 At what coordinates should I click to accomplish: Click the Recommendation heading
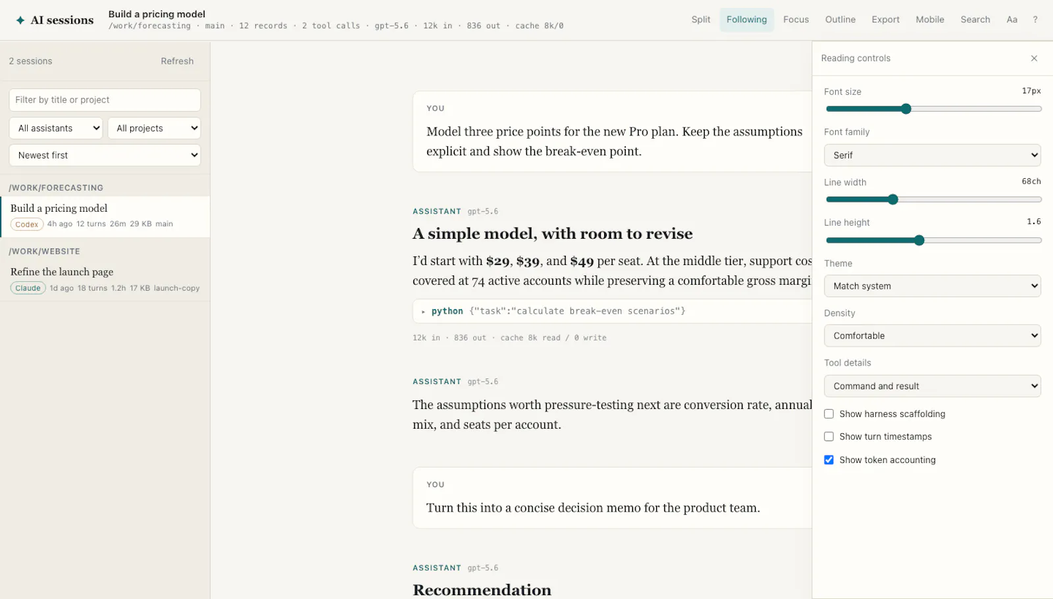482,590
